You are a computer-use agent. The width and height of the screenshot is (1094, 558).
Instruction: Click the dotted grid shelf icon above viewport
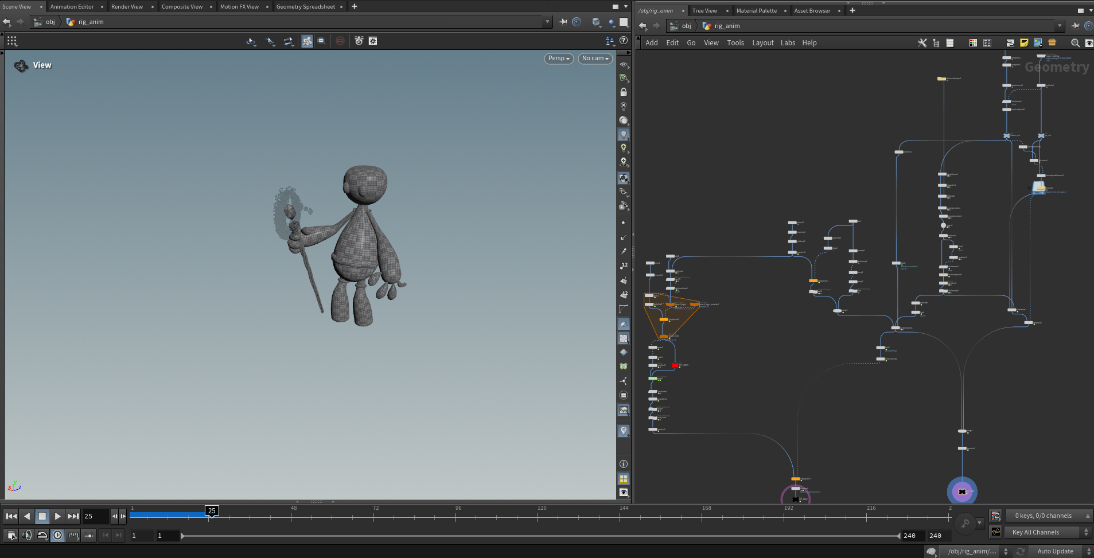point(12,41)
